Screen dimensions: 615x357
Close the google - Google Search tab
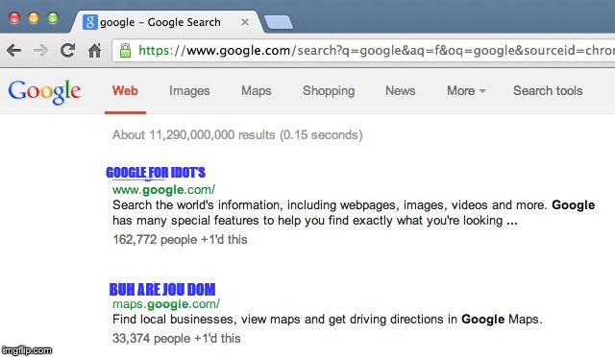click(x=245, y=22)
